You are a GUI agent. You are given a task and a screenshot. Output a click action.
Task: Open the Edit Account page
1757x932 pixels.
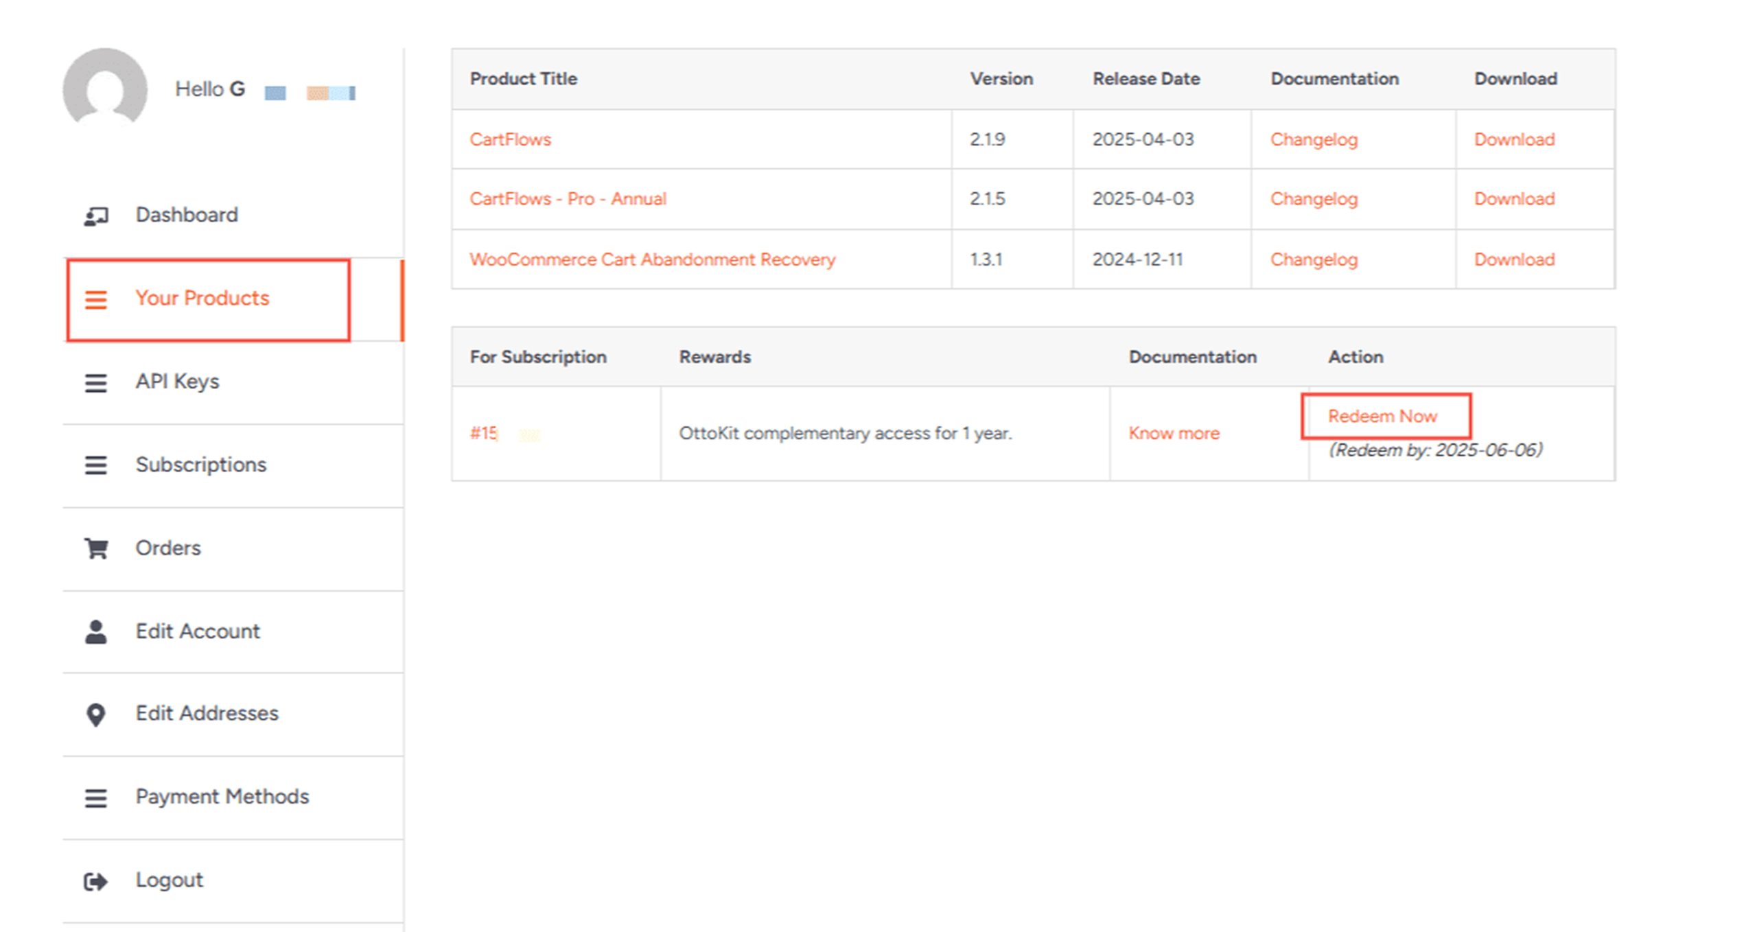tap(198, 631)
